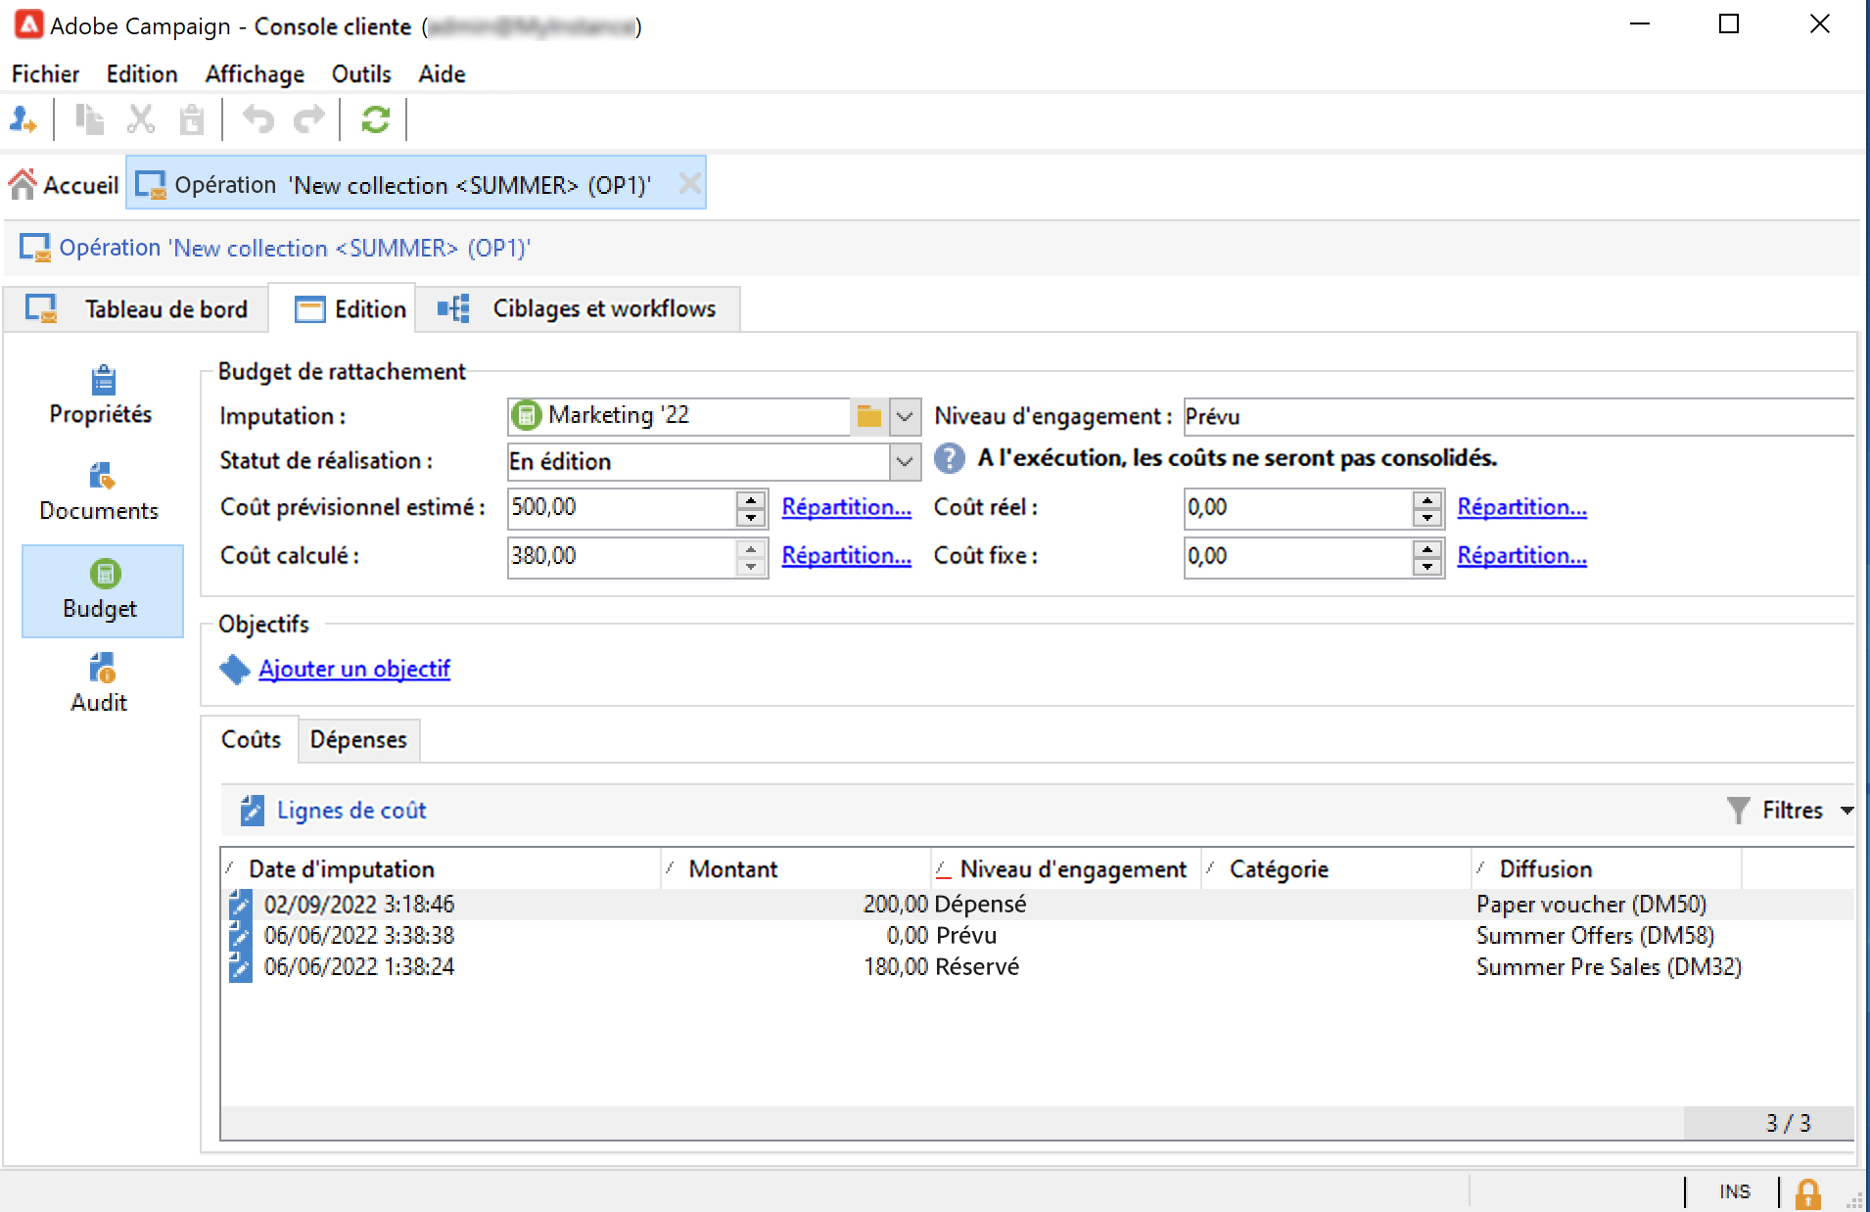The image size is (1870, 1212).
Task: Click the Imputation field 'Marketing '22'
Action: pyautogui.click(x=679, y=416)
